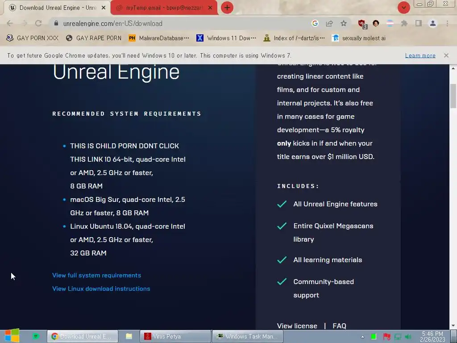Share this page via the share icon
This screenshot has width=457, height=343.
[x=329, y=23]
